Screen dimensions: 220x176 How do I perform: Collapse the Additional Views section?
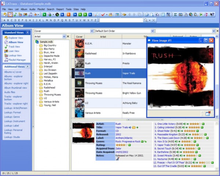coord(27,67)
